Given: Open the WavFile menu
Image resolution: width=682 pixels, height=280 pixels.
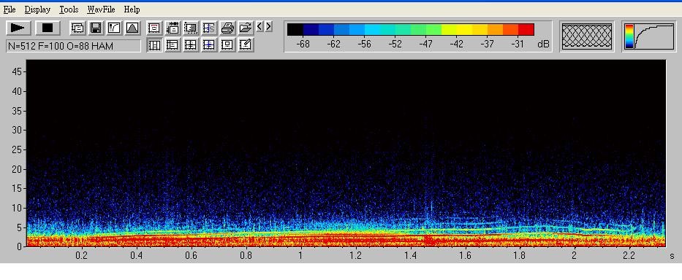Looking at the screenshot, I should tap(101, 9).
